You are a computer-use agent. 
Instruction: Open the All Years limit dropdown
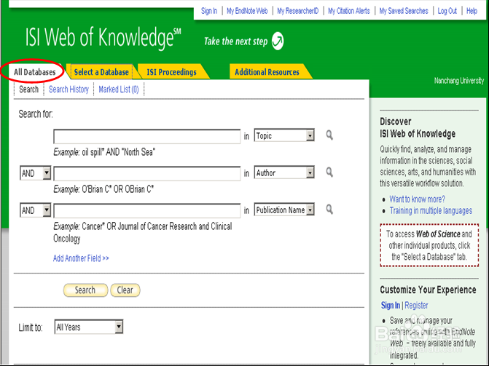click(89, 327)
